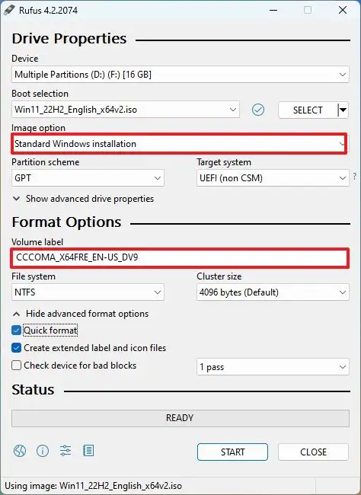This screenshot has height=495, width=361.
Task: Click the START button
Action: 232,452
